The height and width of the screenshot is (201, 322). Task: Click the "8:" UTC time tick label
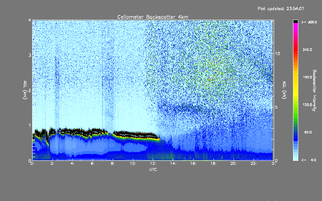pos(113,164)
